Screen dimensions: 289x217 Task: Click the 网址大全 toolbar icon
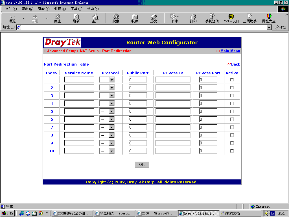269,18
